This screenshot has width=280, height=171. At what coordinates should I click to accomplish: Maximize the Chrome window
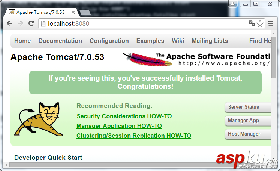[256, 4]
